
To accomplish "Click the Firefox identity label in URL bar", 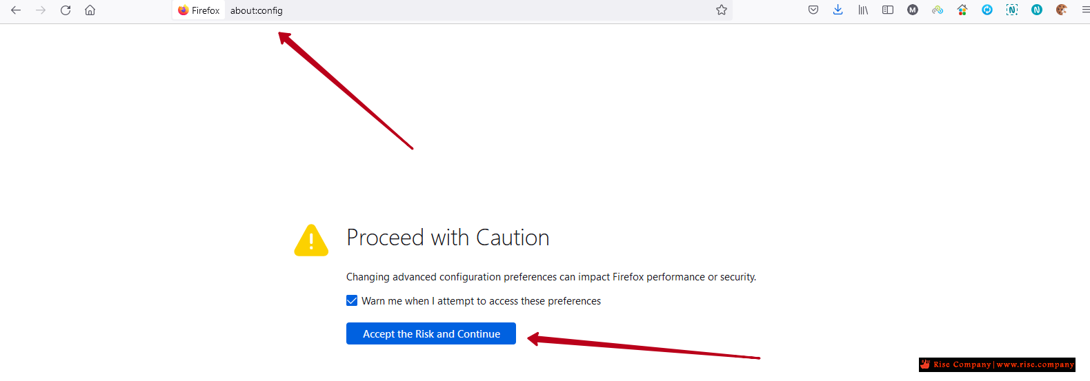I will [199, 10].
